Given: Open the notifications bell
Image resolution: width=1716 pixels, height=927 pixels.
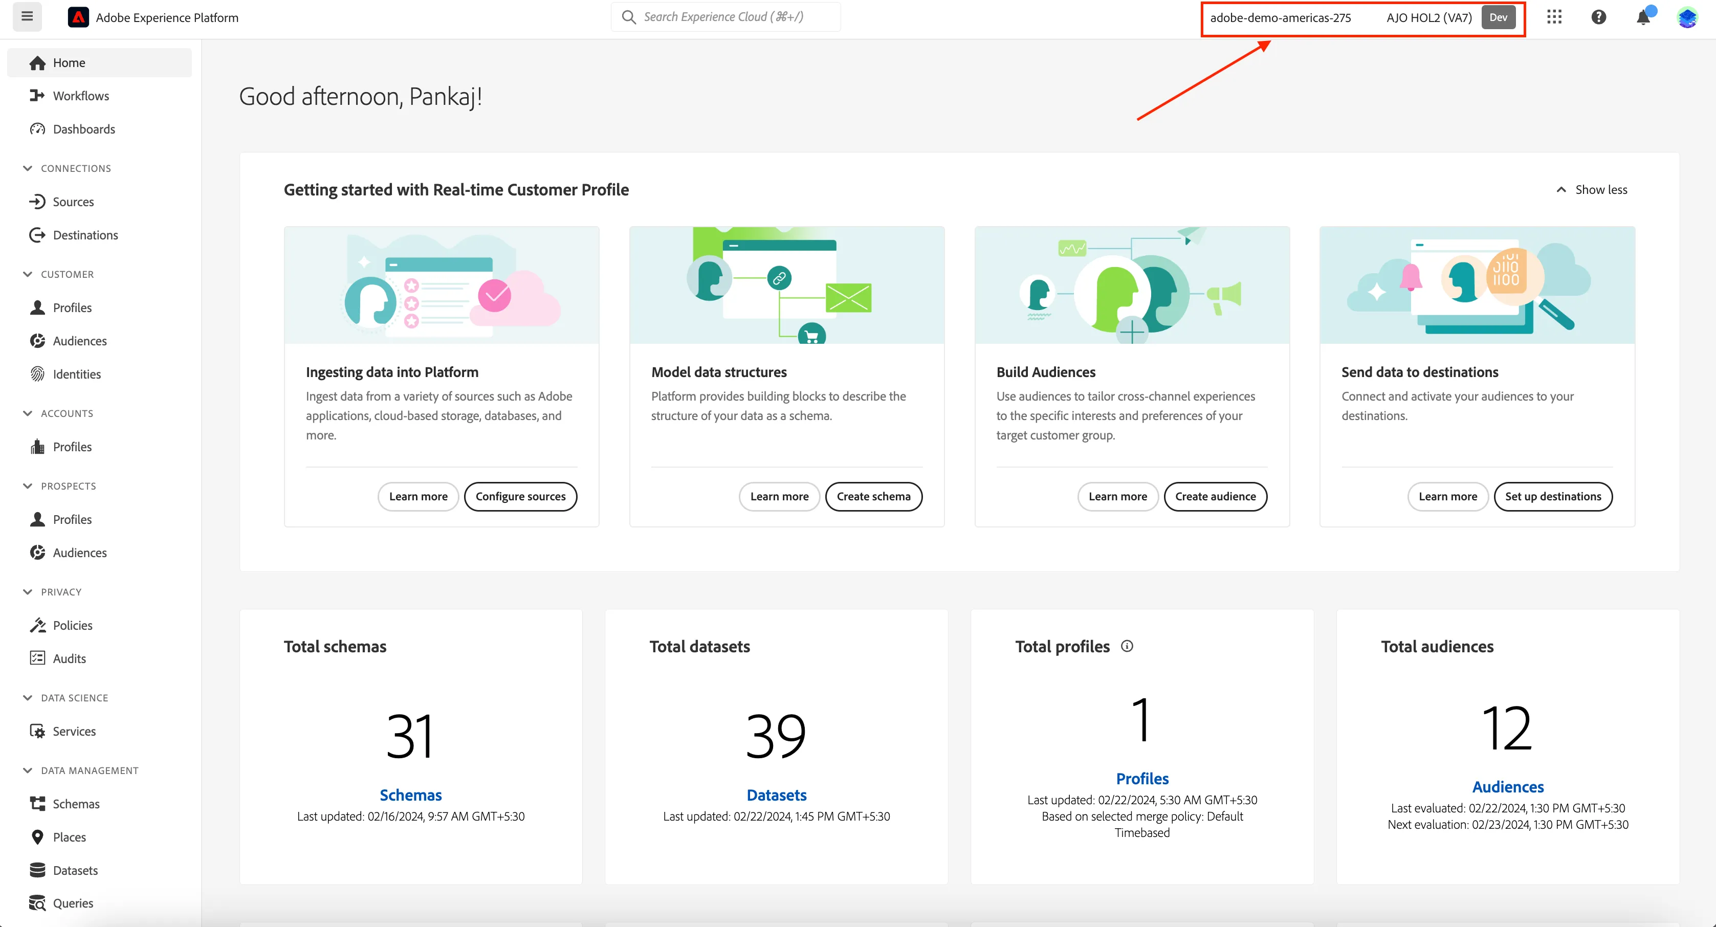Looking at the screenshot, I should [1644, 17].
